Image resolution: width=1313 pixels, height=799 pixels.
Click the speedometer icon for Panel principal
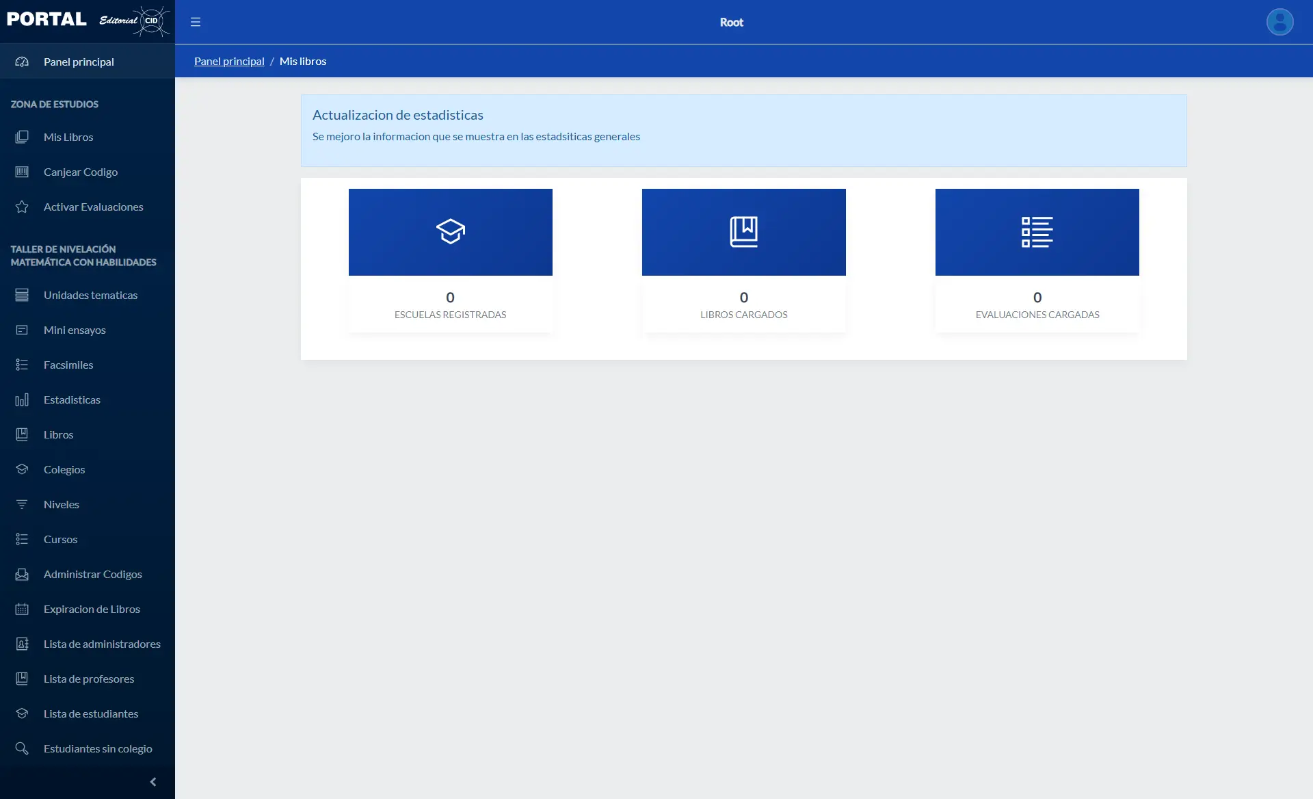22,62
